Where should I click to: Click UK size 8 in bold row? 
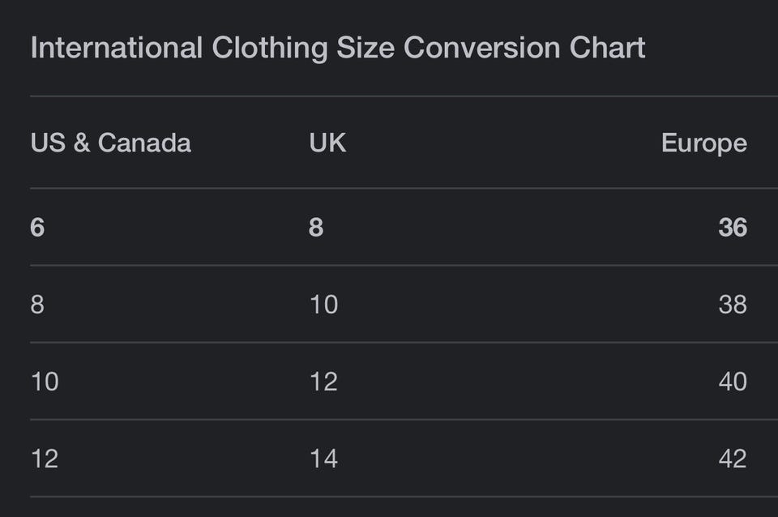pyautogui.click(x=316, y=228)
